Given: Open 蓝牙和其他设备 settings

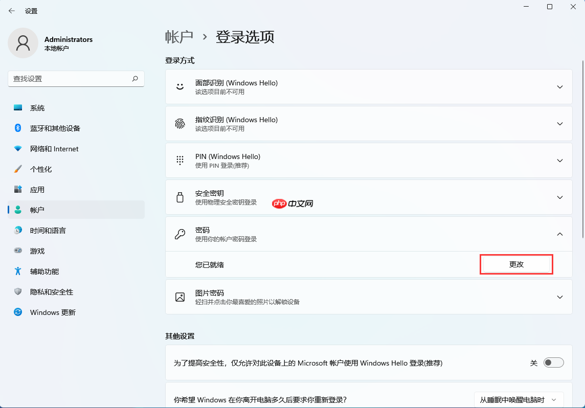Looking at the screenshot, I should point(54,128).
